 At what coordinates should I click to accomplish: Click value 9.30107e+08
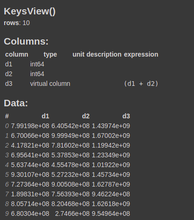pos(30,175)
